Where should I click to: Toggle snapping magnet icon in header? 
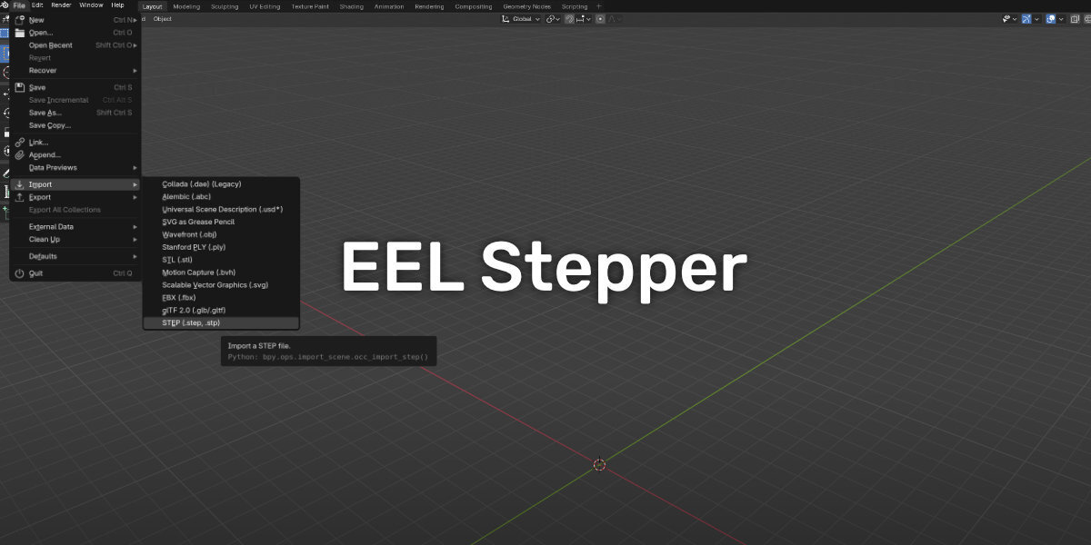coord(570,19)
